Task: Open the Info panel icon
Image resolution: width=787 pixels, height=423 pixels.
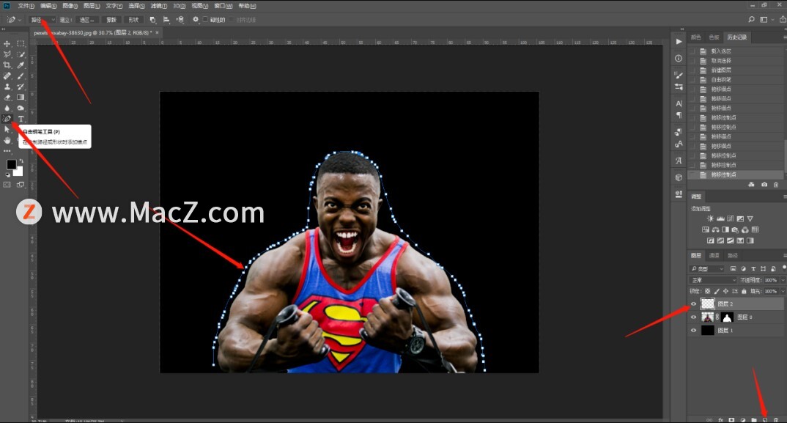Action: click(679, 58)
